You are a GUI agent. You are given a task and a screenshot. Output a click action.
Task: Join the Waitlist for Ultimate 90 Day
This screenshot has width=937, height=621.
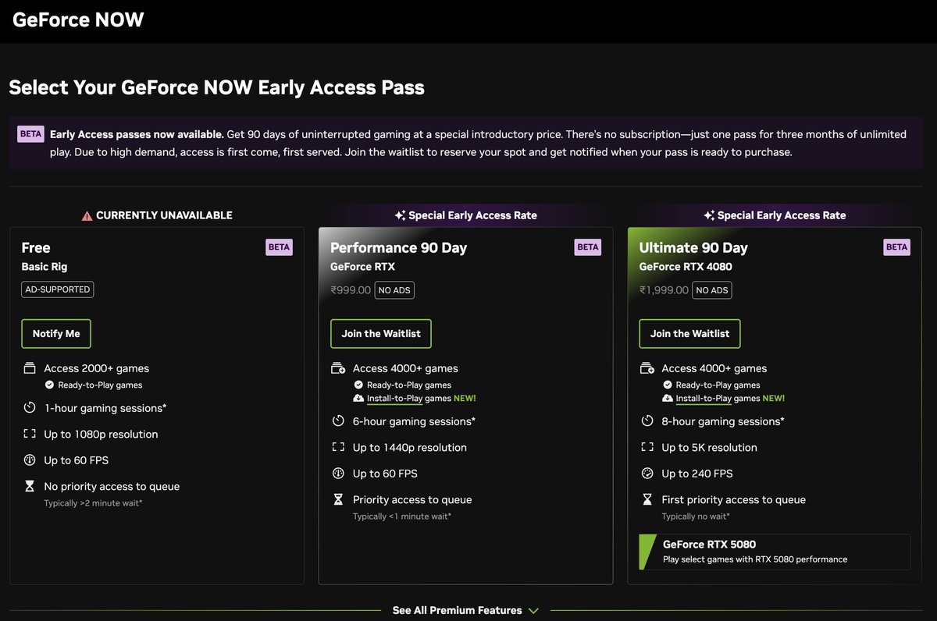click(690, 334)
